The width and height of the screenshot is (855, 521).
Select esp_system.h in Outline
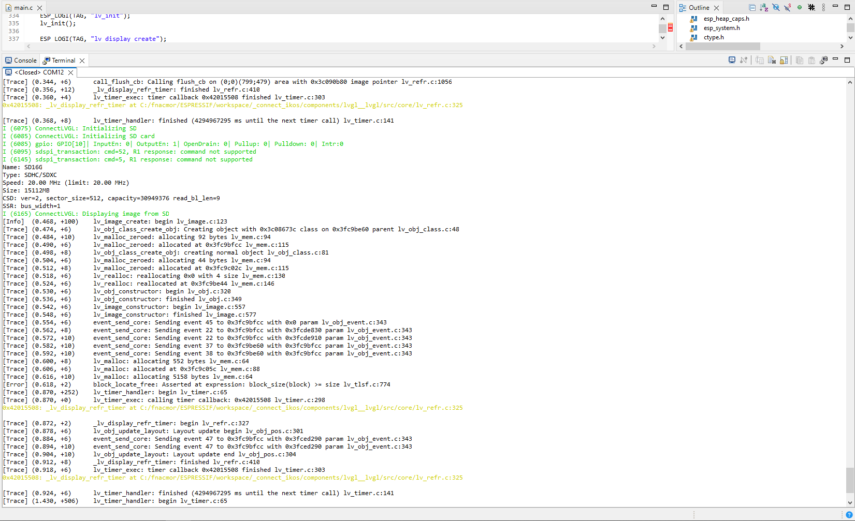coord(721,28)
